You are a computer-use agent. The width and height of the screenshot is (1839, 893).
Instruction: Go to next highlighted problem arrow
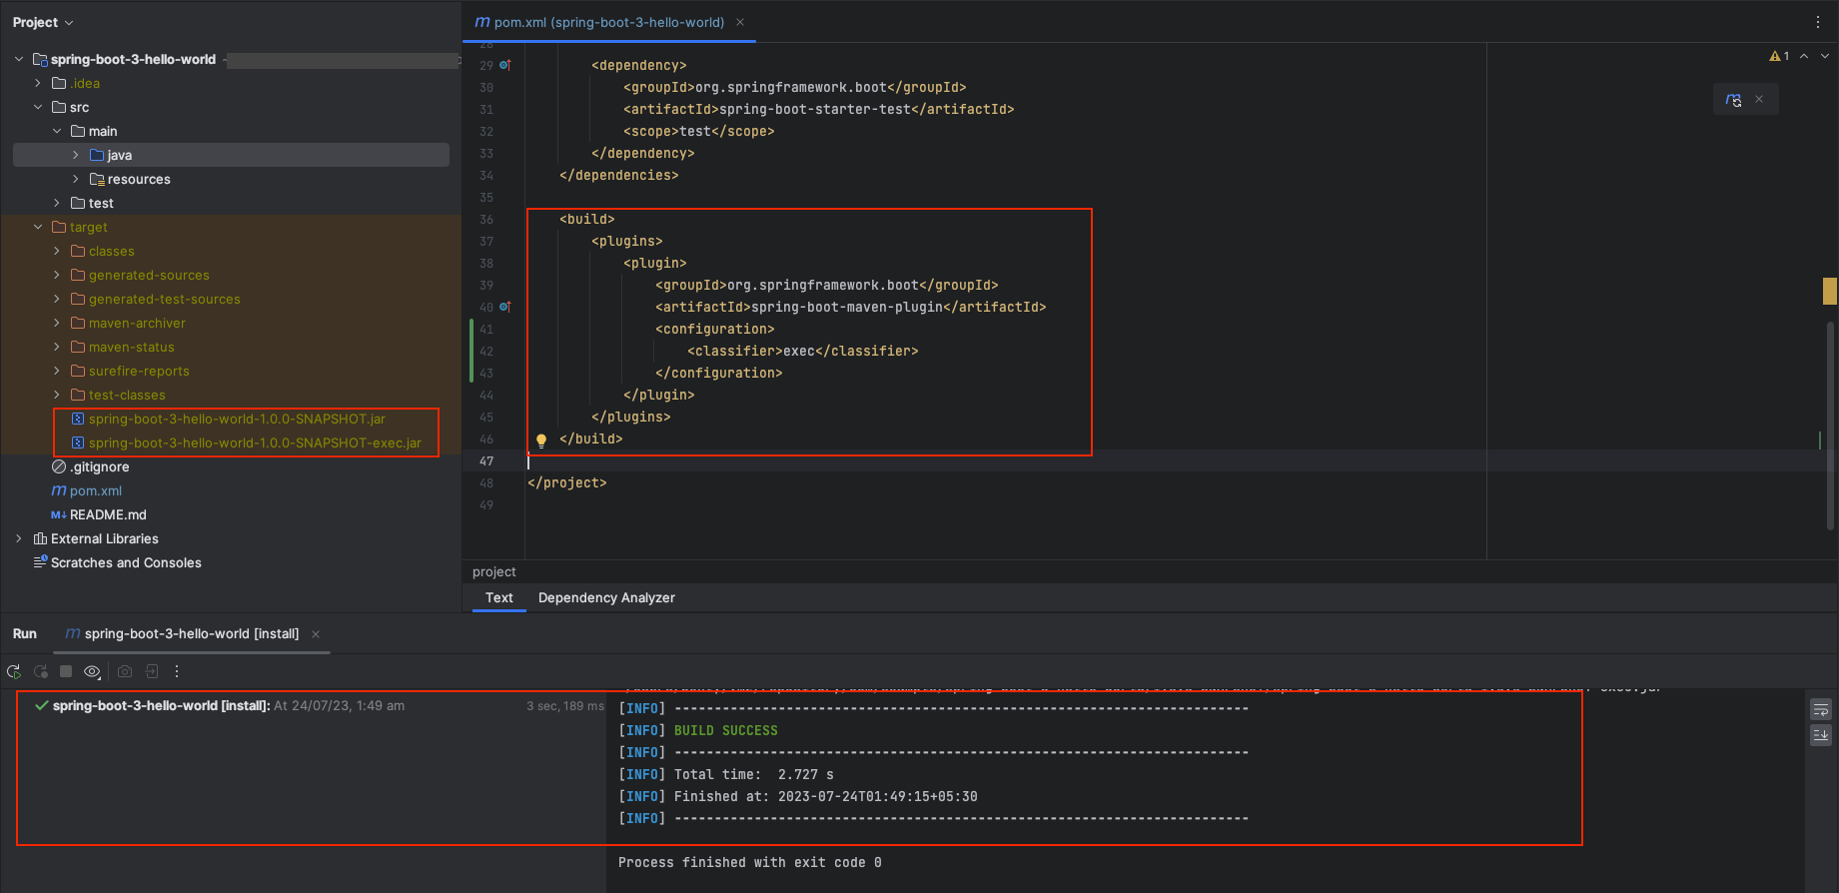pos(1825,56)
